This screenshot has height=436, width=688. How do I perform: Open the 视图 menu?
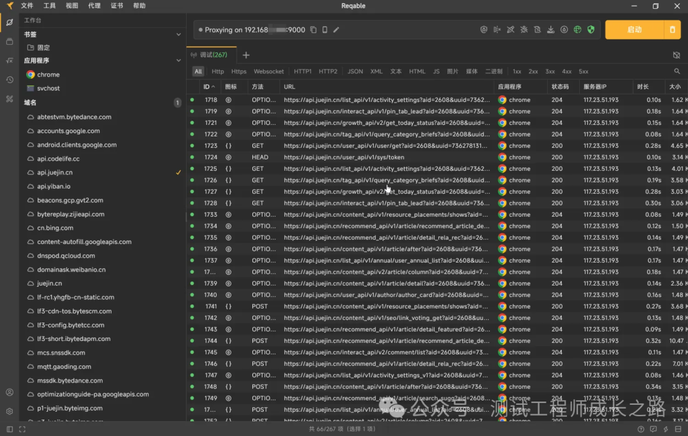pyautogui.click(x=72, y=6)
